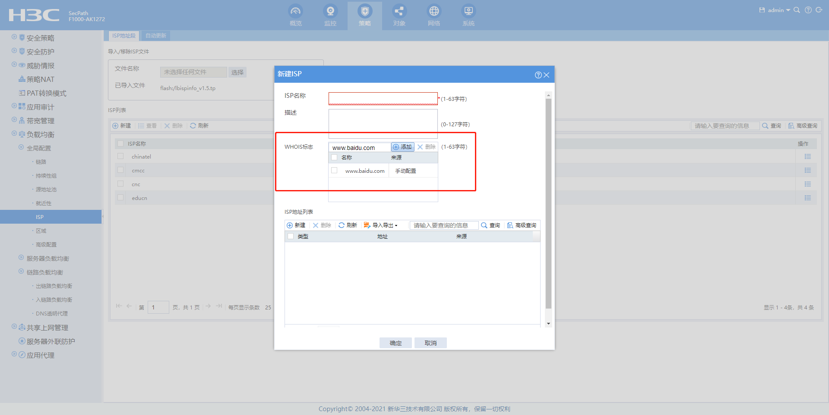Open the 导入导出 dropdown

pos(381,225)
